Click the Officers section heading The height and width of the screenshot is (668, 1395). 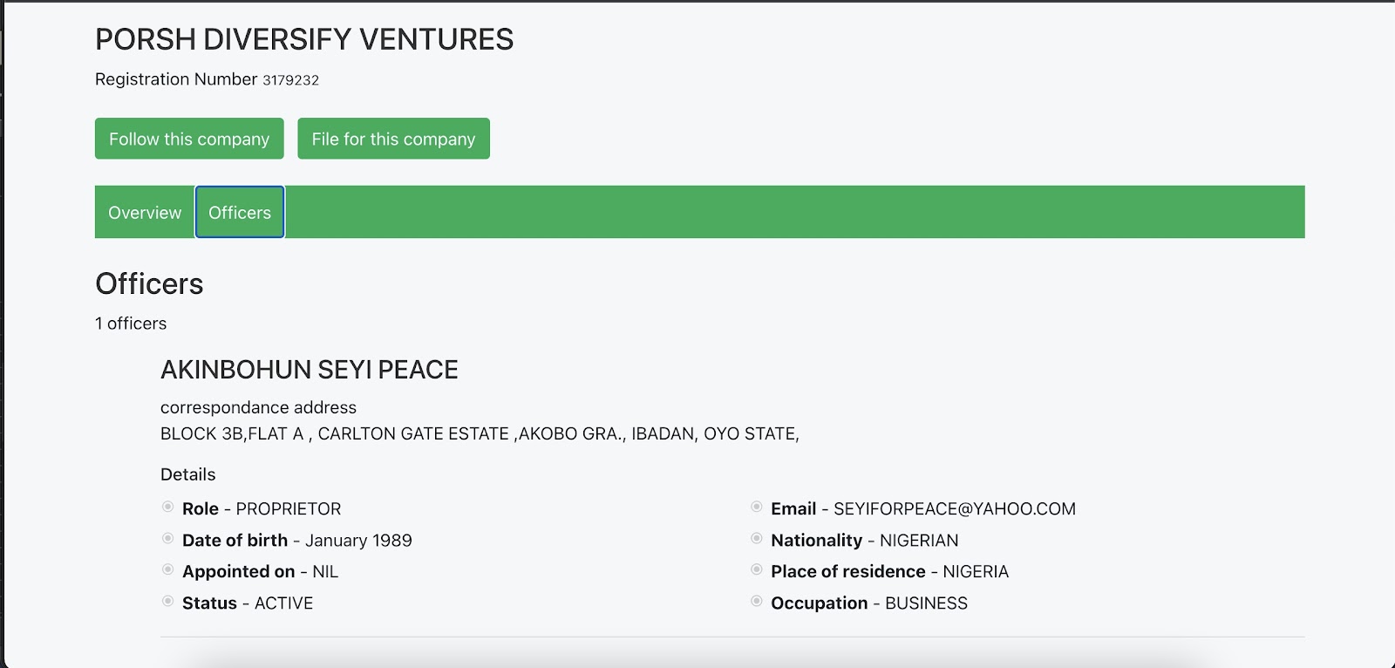[149, 284]
